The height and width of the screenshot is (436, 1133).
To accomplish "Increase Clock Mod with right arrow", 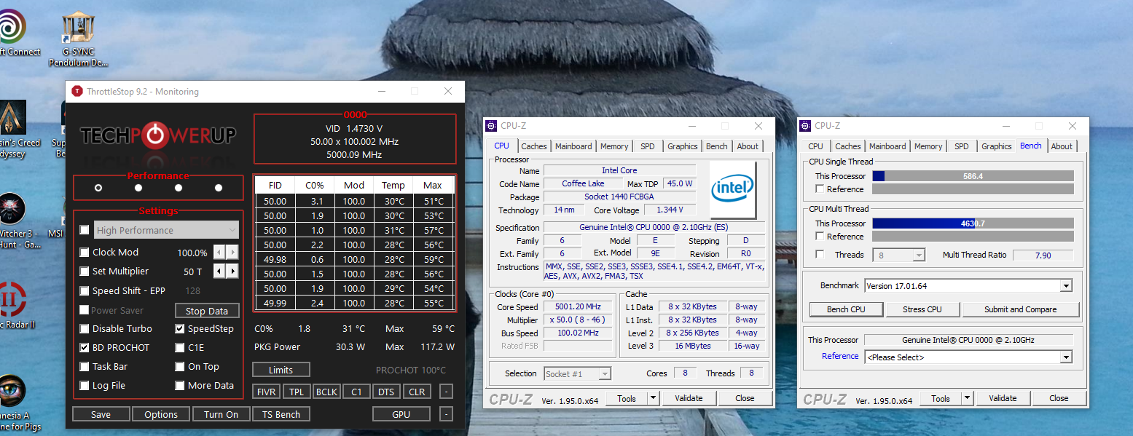I will [232, 253].
